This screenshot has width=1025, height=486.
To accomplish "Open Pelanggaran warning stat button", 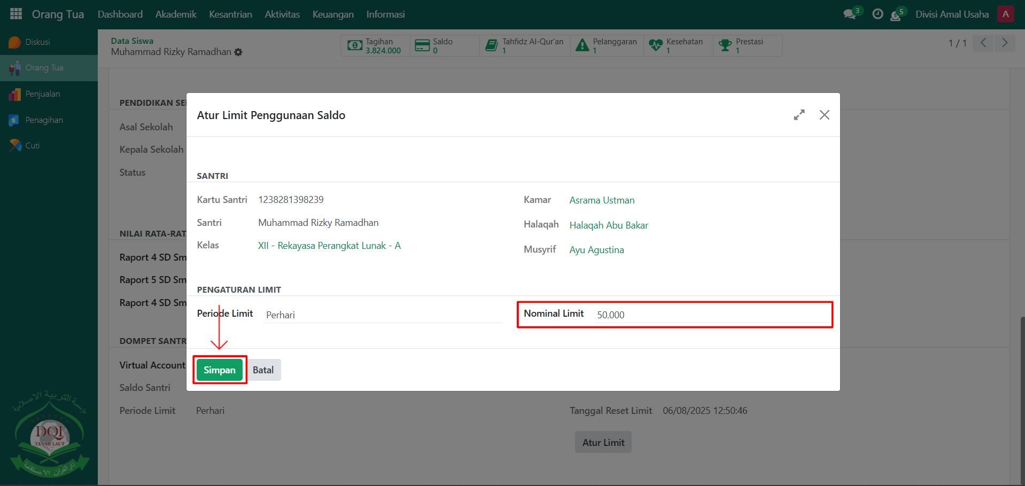I will point(607,46).
